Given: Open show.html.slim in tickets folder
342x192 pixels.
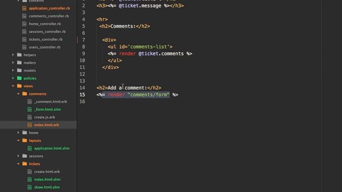Looking at the screenshot, I should (47, 187).
